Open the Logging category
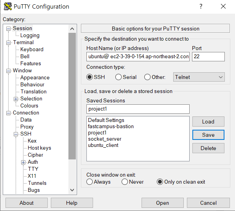 (30, 35)
